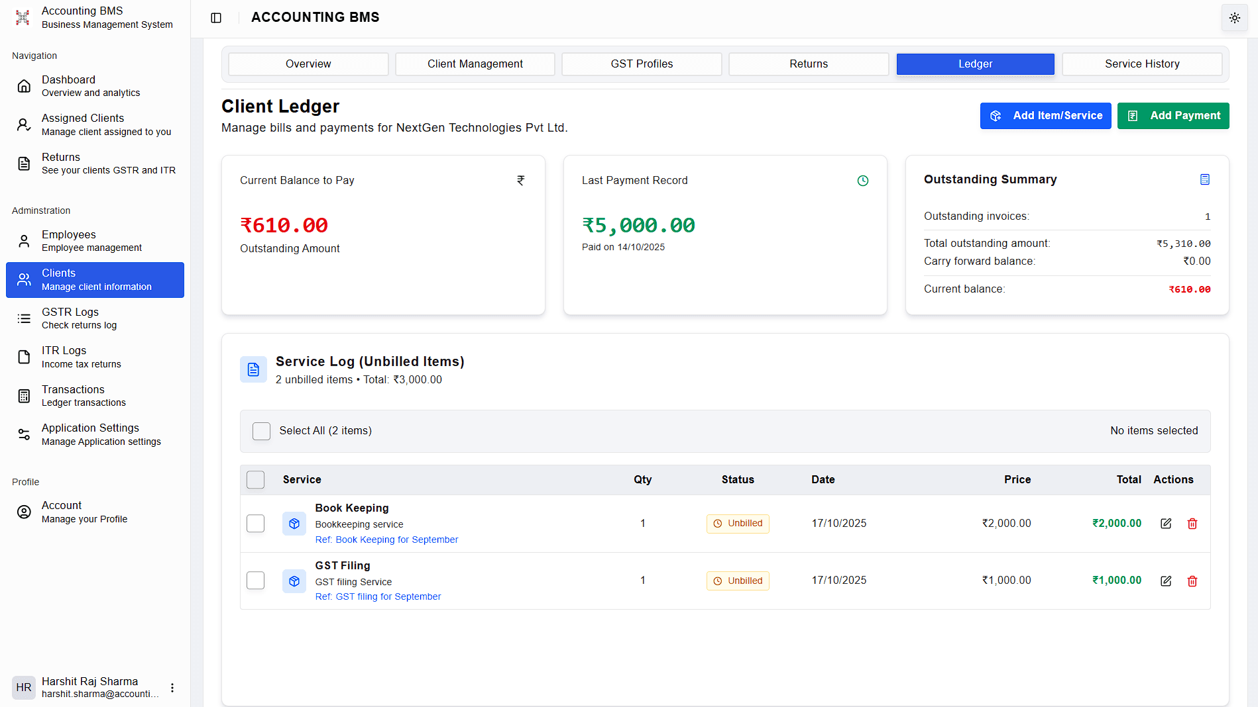
Task: Open the profile options three-dot menu
Action: [172, 687]
